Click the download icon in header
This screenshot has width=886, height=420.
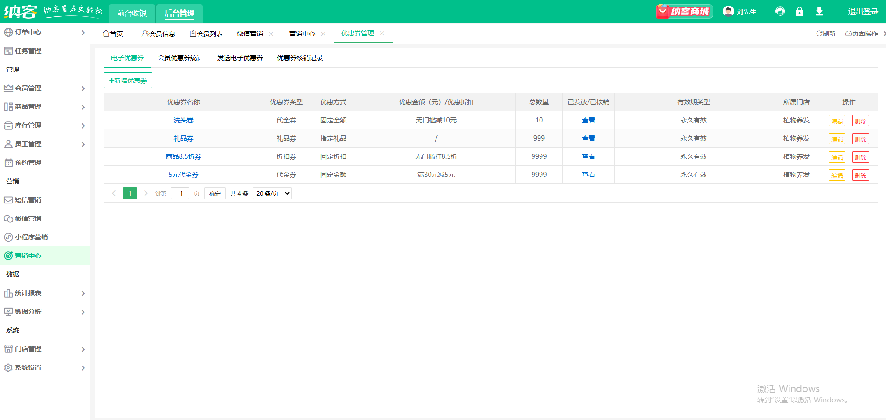pyautogui.click(x=819, y=11)
